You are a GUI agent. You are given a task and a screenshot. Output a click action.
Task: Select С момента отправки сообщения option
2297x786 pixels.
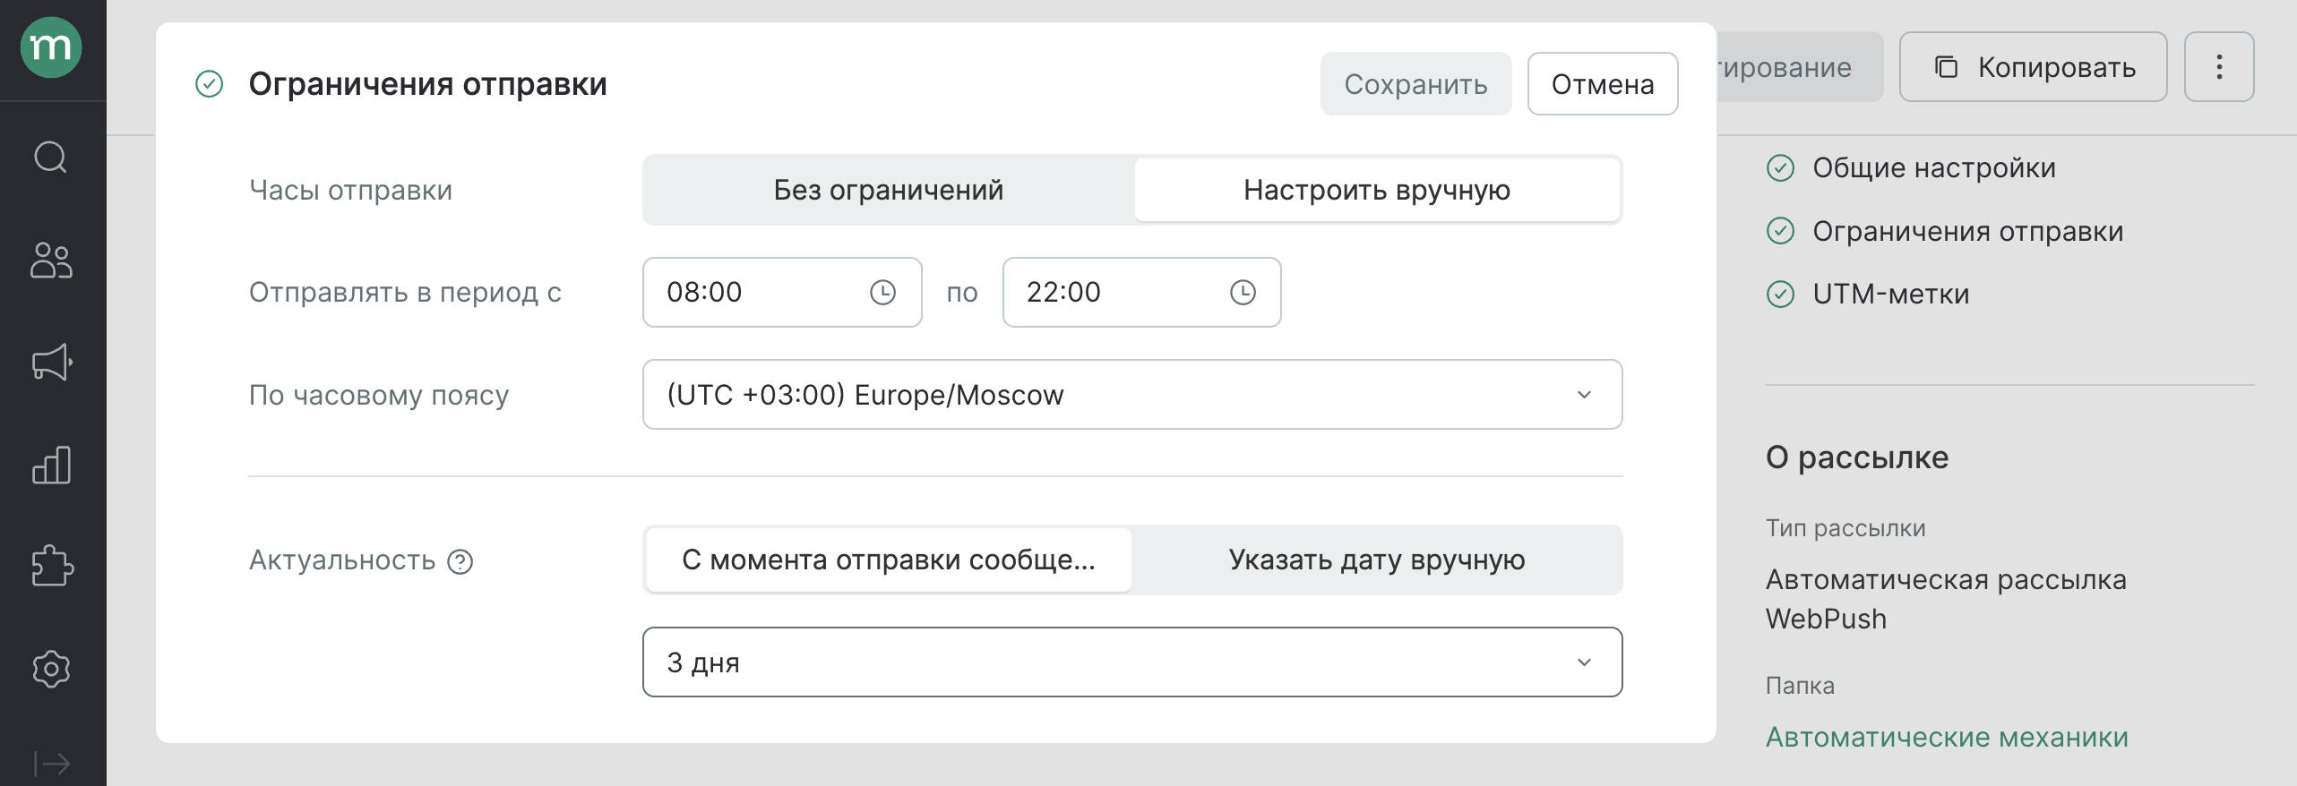click(x=889, y=560)
